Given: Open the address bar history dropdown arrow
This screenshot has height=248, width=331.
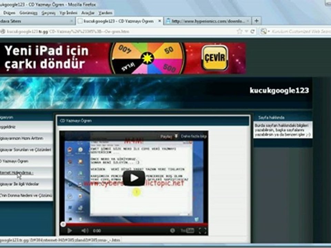Looking at the screenshot, I should click(x=246, y=31).
